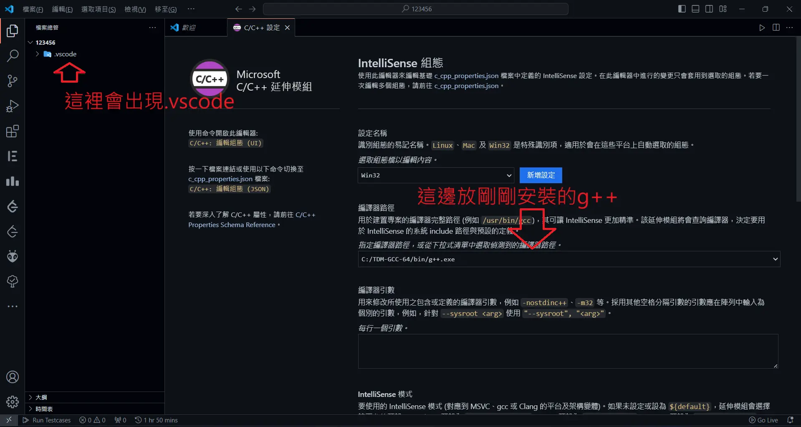Toggle the panel visibility icon
The height and width of the screenshot is (427, 801).
(x=695, y=8)
